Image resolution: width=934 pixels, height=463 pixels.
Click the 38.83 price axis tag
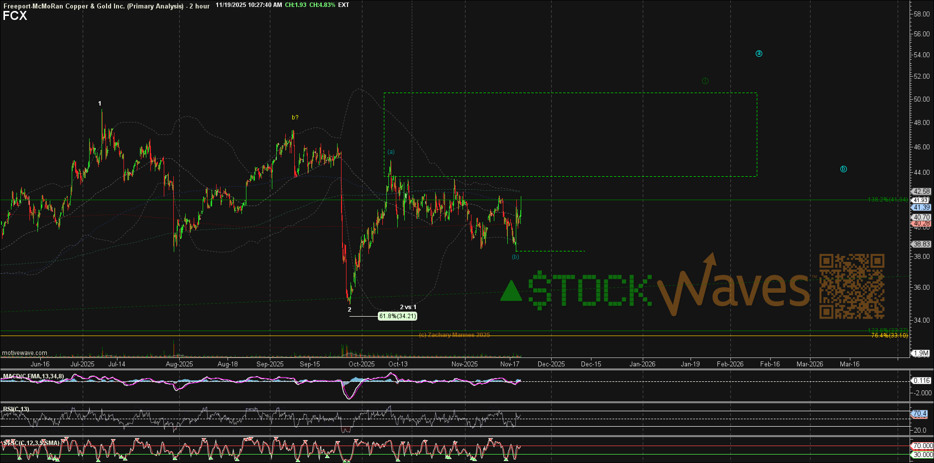point(921,244)
